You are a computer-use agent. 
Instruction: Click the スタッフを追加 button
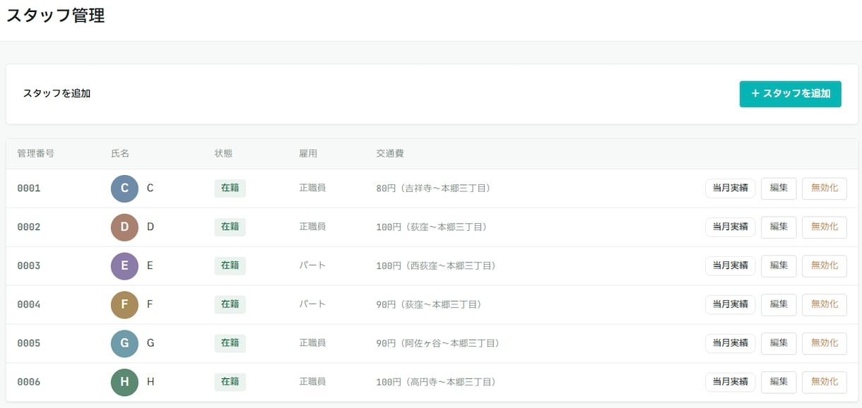790,94
